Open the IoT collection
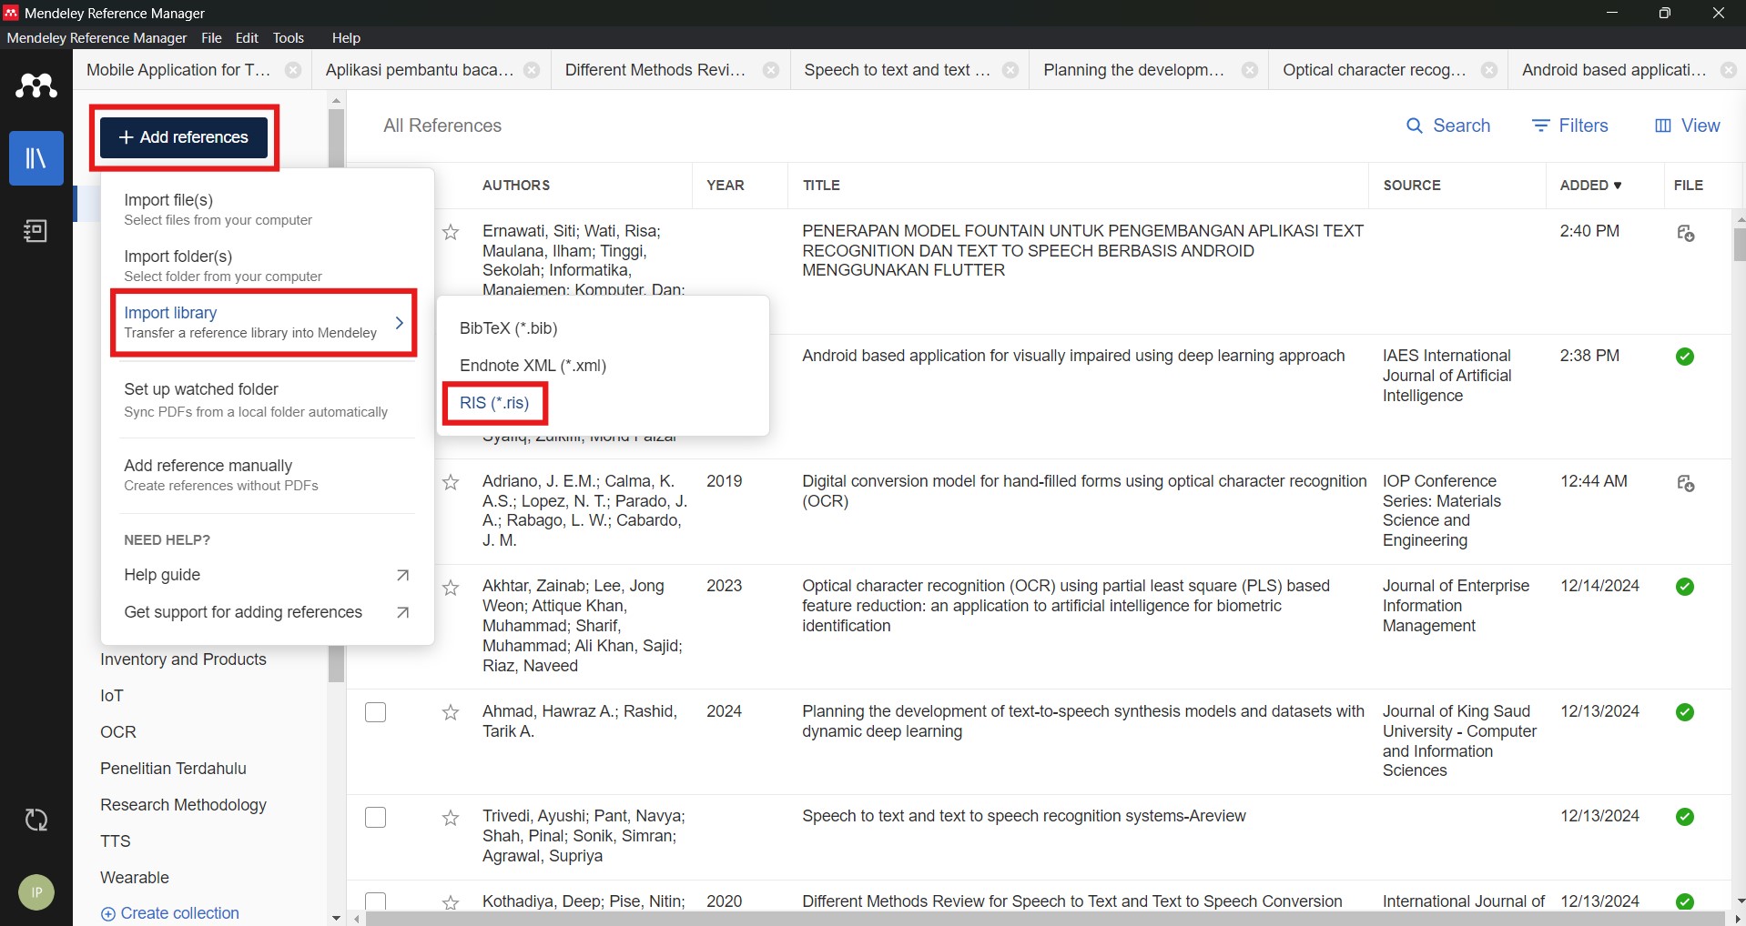Image resolution: width=1746 pixels, height=926 pixels. 112,696
